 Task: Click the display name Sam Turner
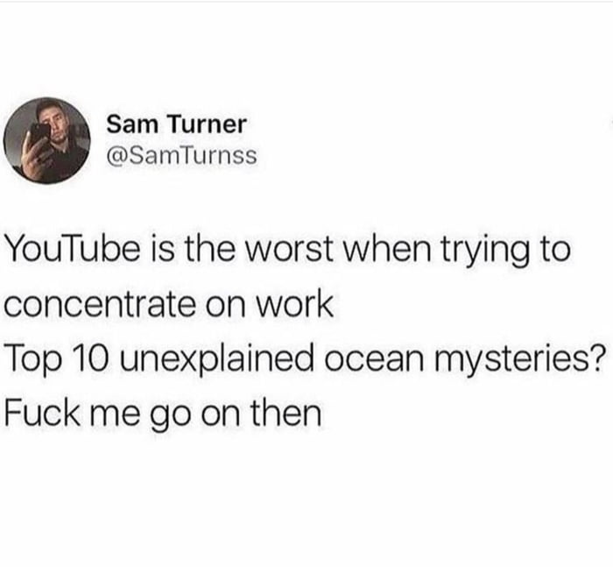coord(177,124)
